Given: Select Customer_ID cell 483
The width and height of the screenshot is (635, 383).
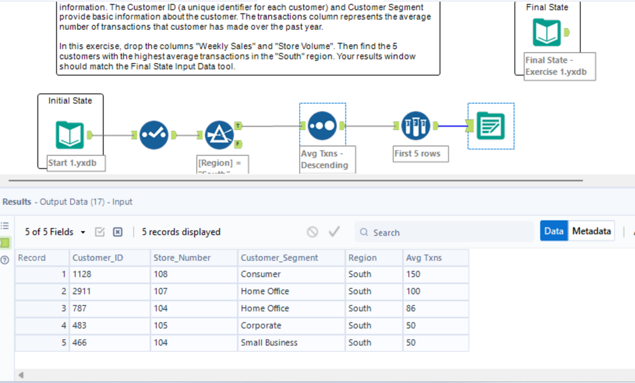Looking at the screenshot, I should (x=109, y=326).
